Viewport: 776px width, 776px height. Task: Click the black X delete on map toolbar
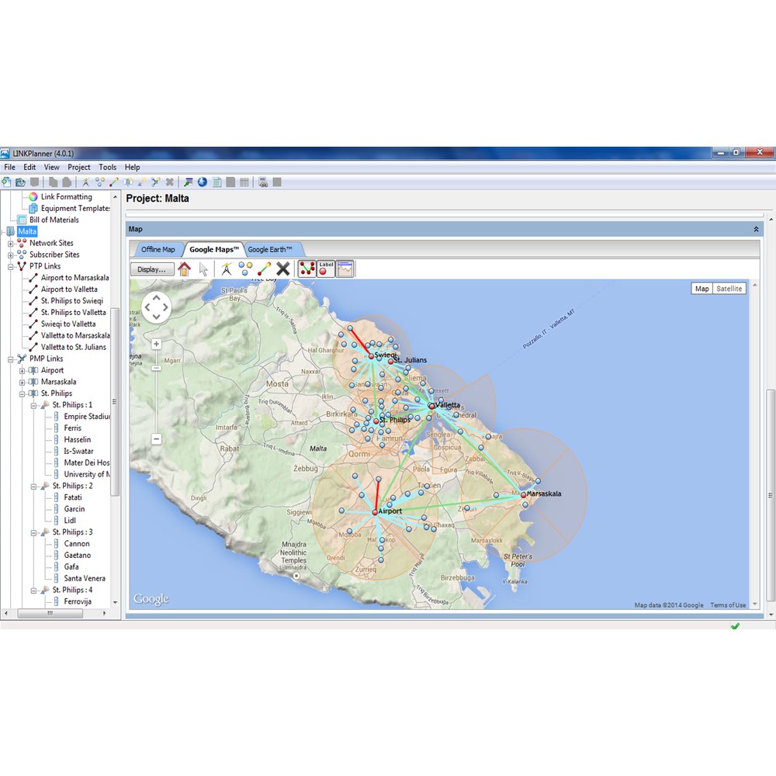pos(283,268)
